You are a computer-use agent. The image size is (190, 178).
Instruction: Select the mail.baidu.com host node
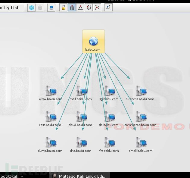click(81, 93)
